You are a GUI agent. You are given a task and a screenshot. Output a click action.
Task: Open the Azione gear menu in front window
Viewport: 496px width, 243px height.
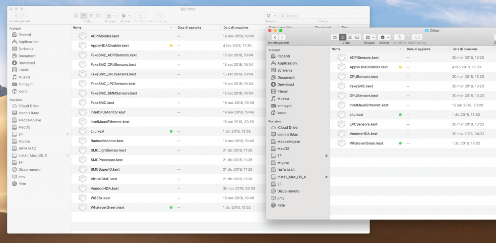384,37
